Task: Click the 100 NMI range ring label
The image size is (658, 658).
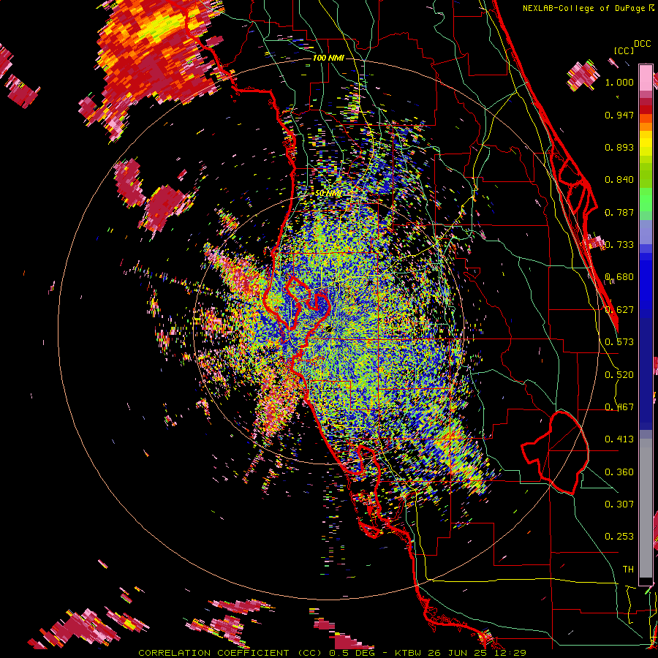Action: pos(328,58)
